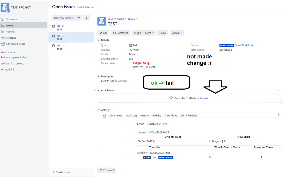Image resolution: width=286 pixels, height=177 pixels.
Task: Open Task management ideas shortcut
Action: [14, 57]
